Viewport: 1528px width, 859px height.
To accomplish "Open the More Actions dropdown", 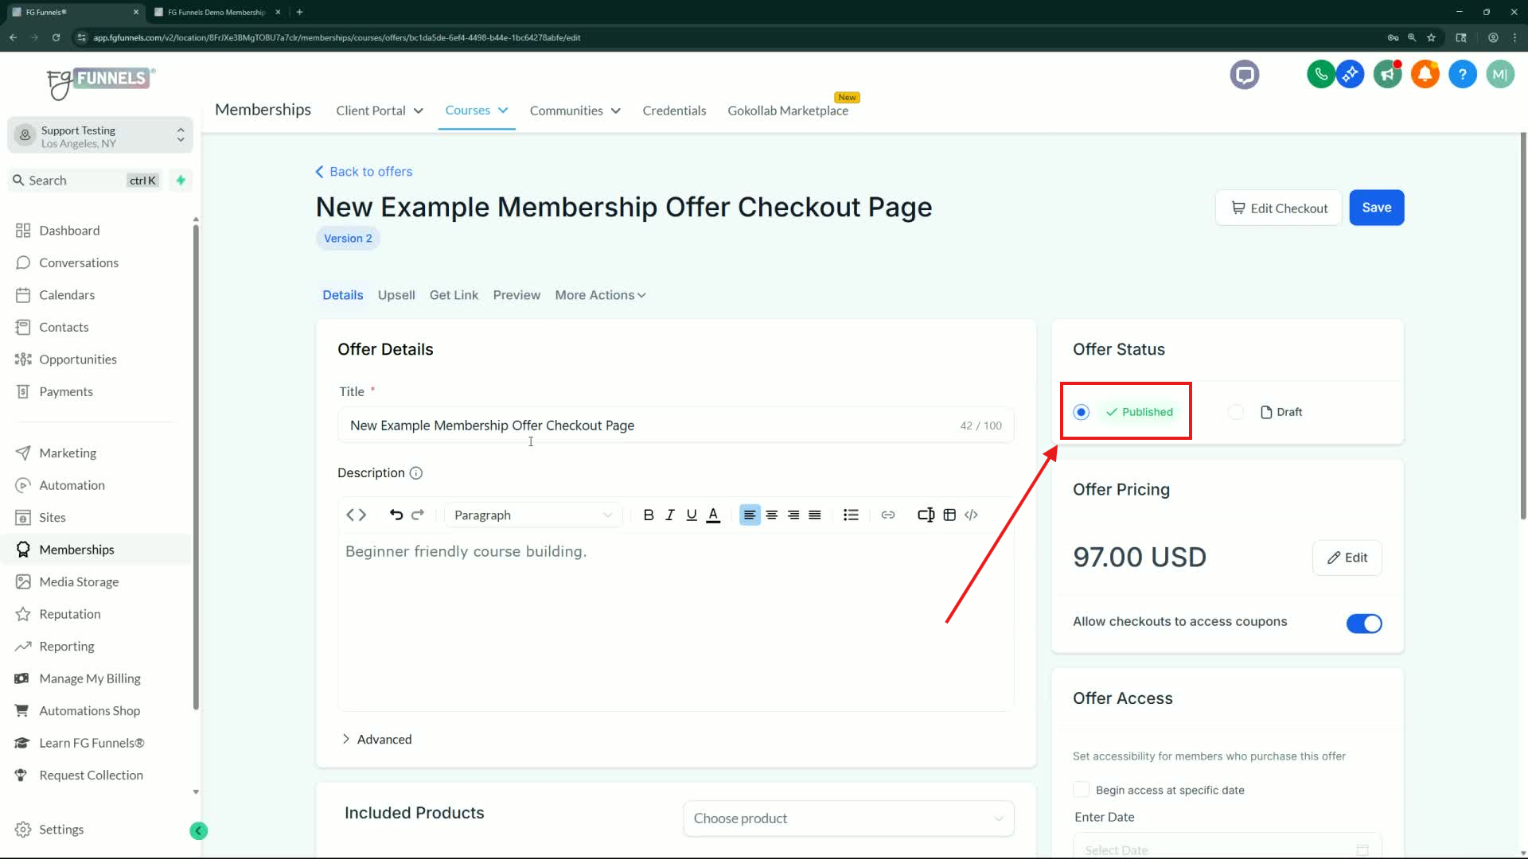I will (600, 295).
